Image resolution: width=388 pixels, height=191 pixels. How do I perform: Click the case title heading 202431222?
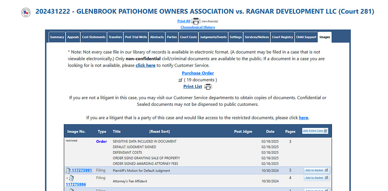[205, 11]
